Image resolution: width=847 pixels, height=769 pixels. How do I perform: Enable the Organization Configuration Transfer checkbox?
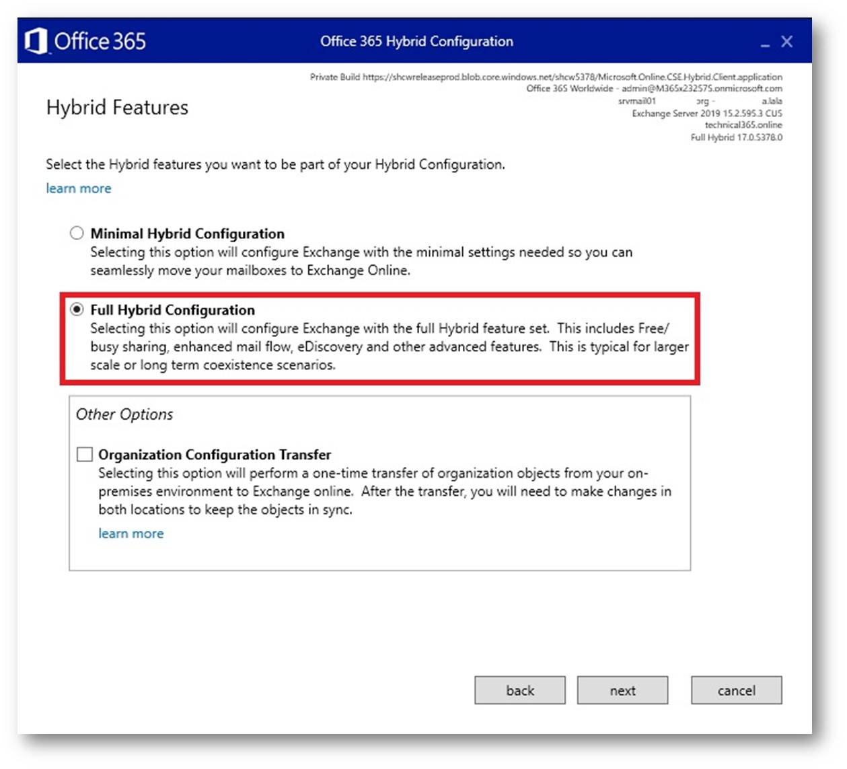(x=85, y=454)
